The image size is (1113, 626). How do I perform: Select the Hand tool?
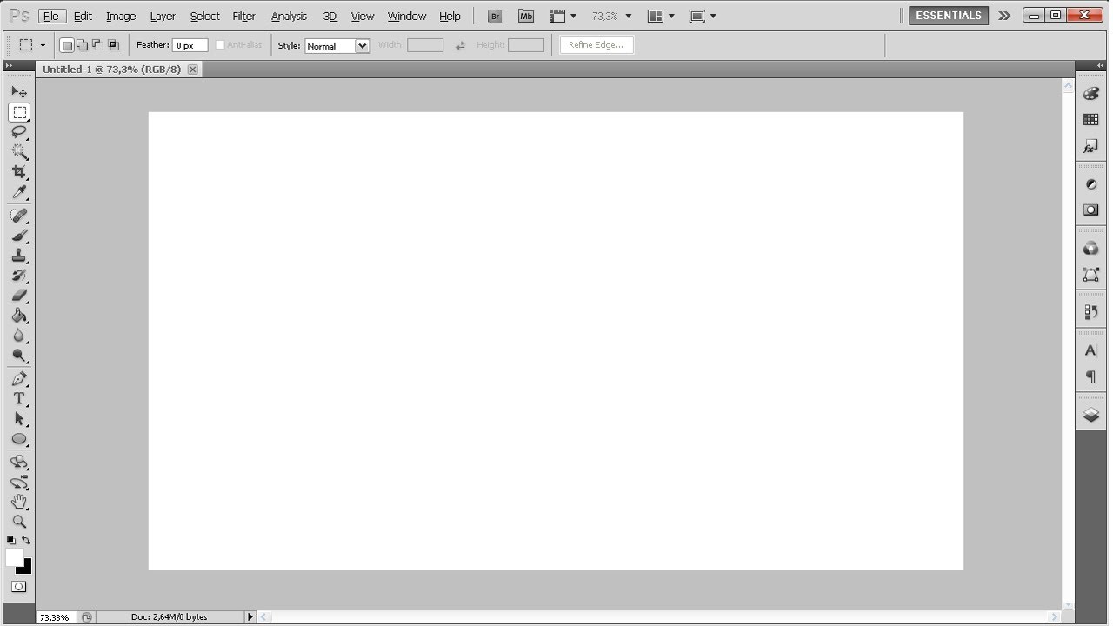coord(19,503)
